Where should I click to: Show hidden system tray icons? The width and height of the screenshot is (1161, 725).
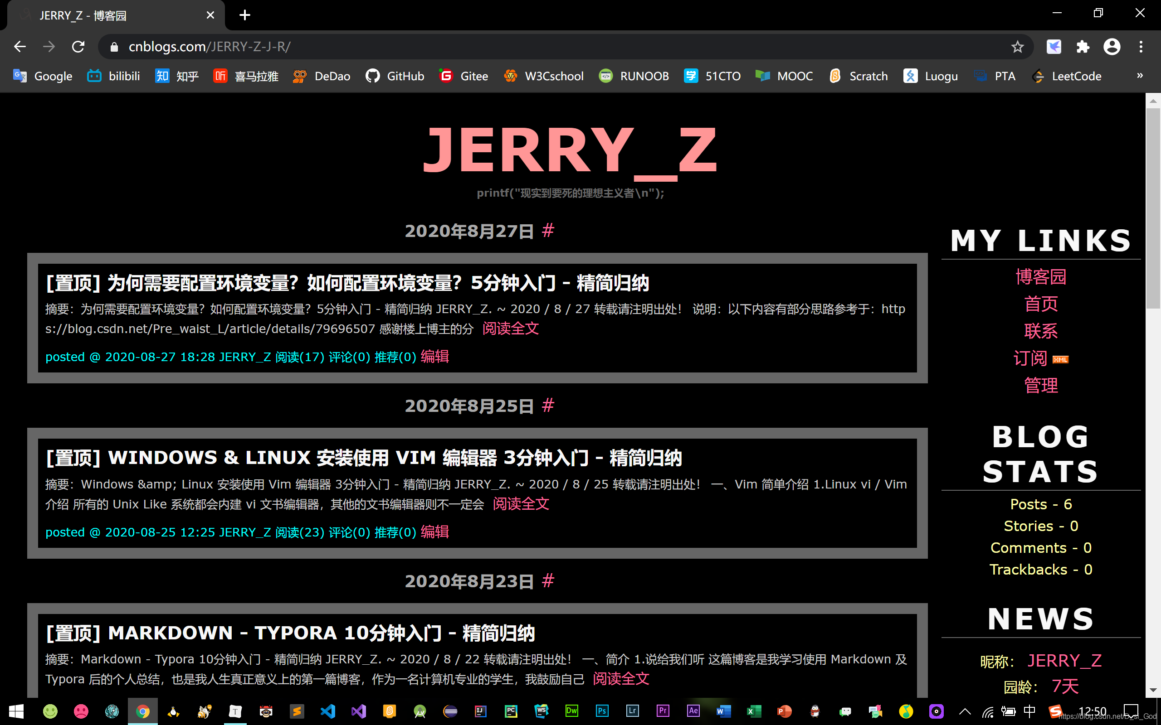pos(965,711)
